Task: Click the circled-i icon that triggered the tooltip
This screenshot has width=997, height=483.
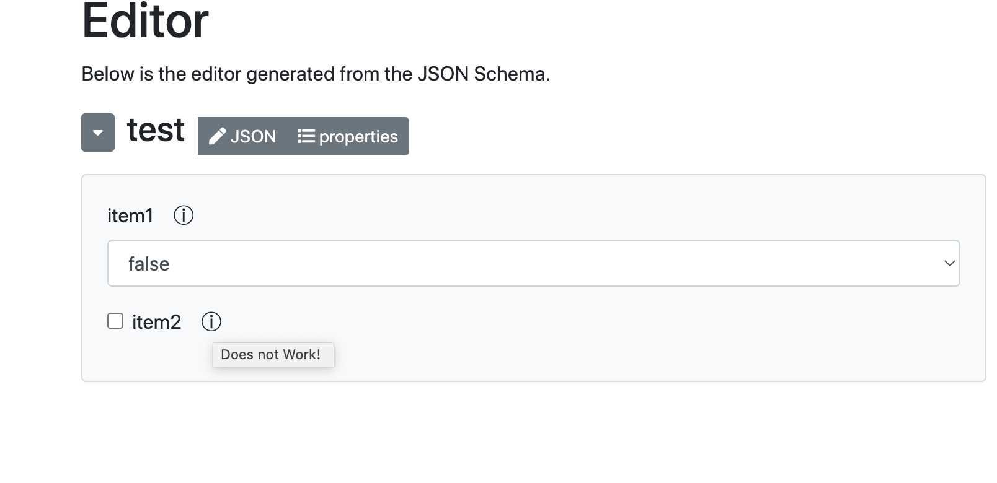Action: click(x=212, y=321)
